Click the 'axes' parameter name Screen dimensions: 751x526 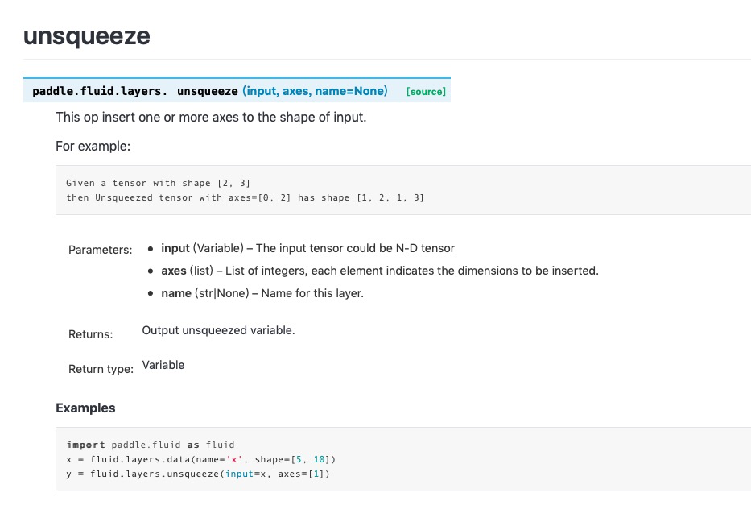click(x=173, y=271)
